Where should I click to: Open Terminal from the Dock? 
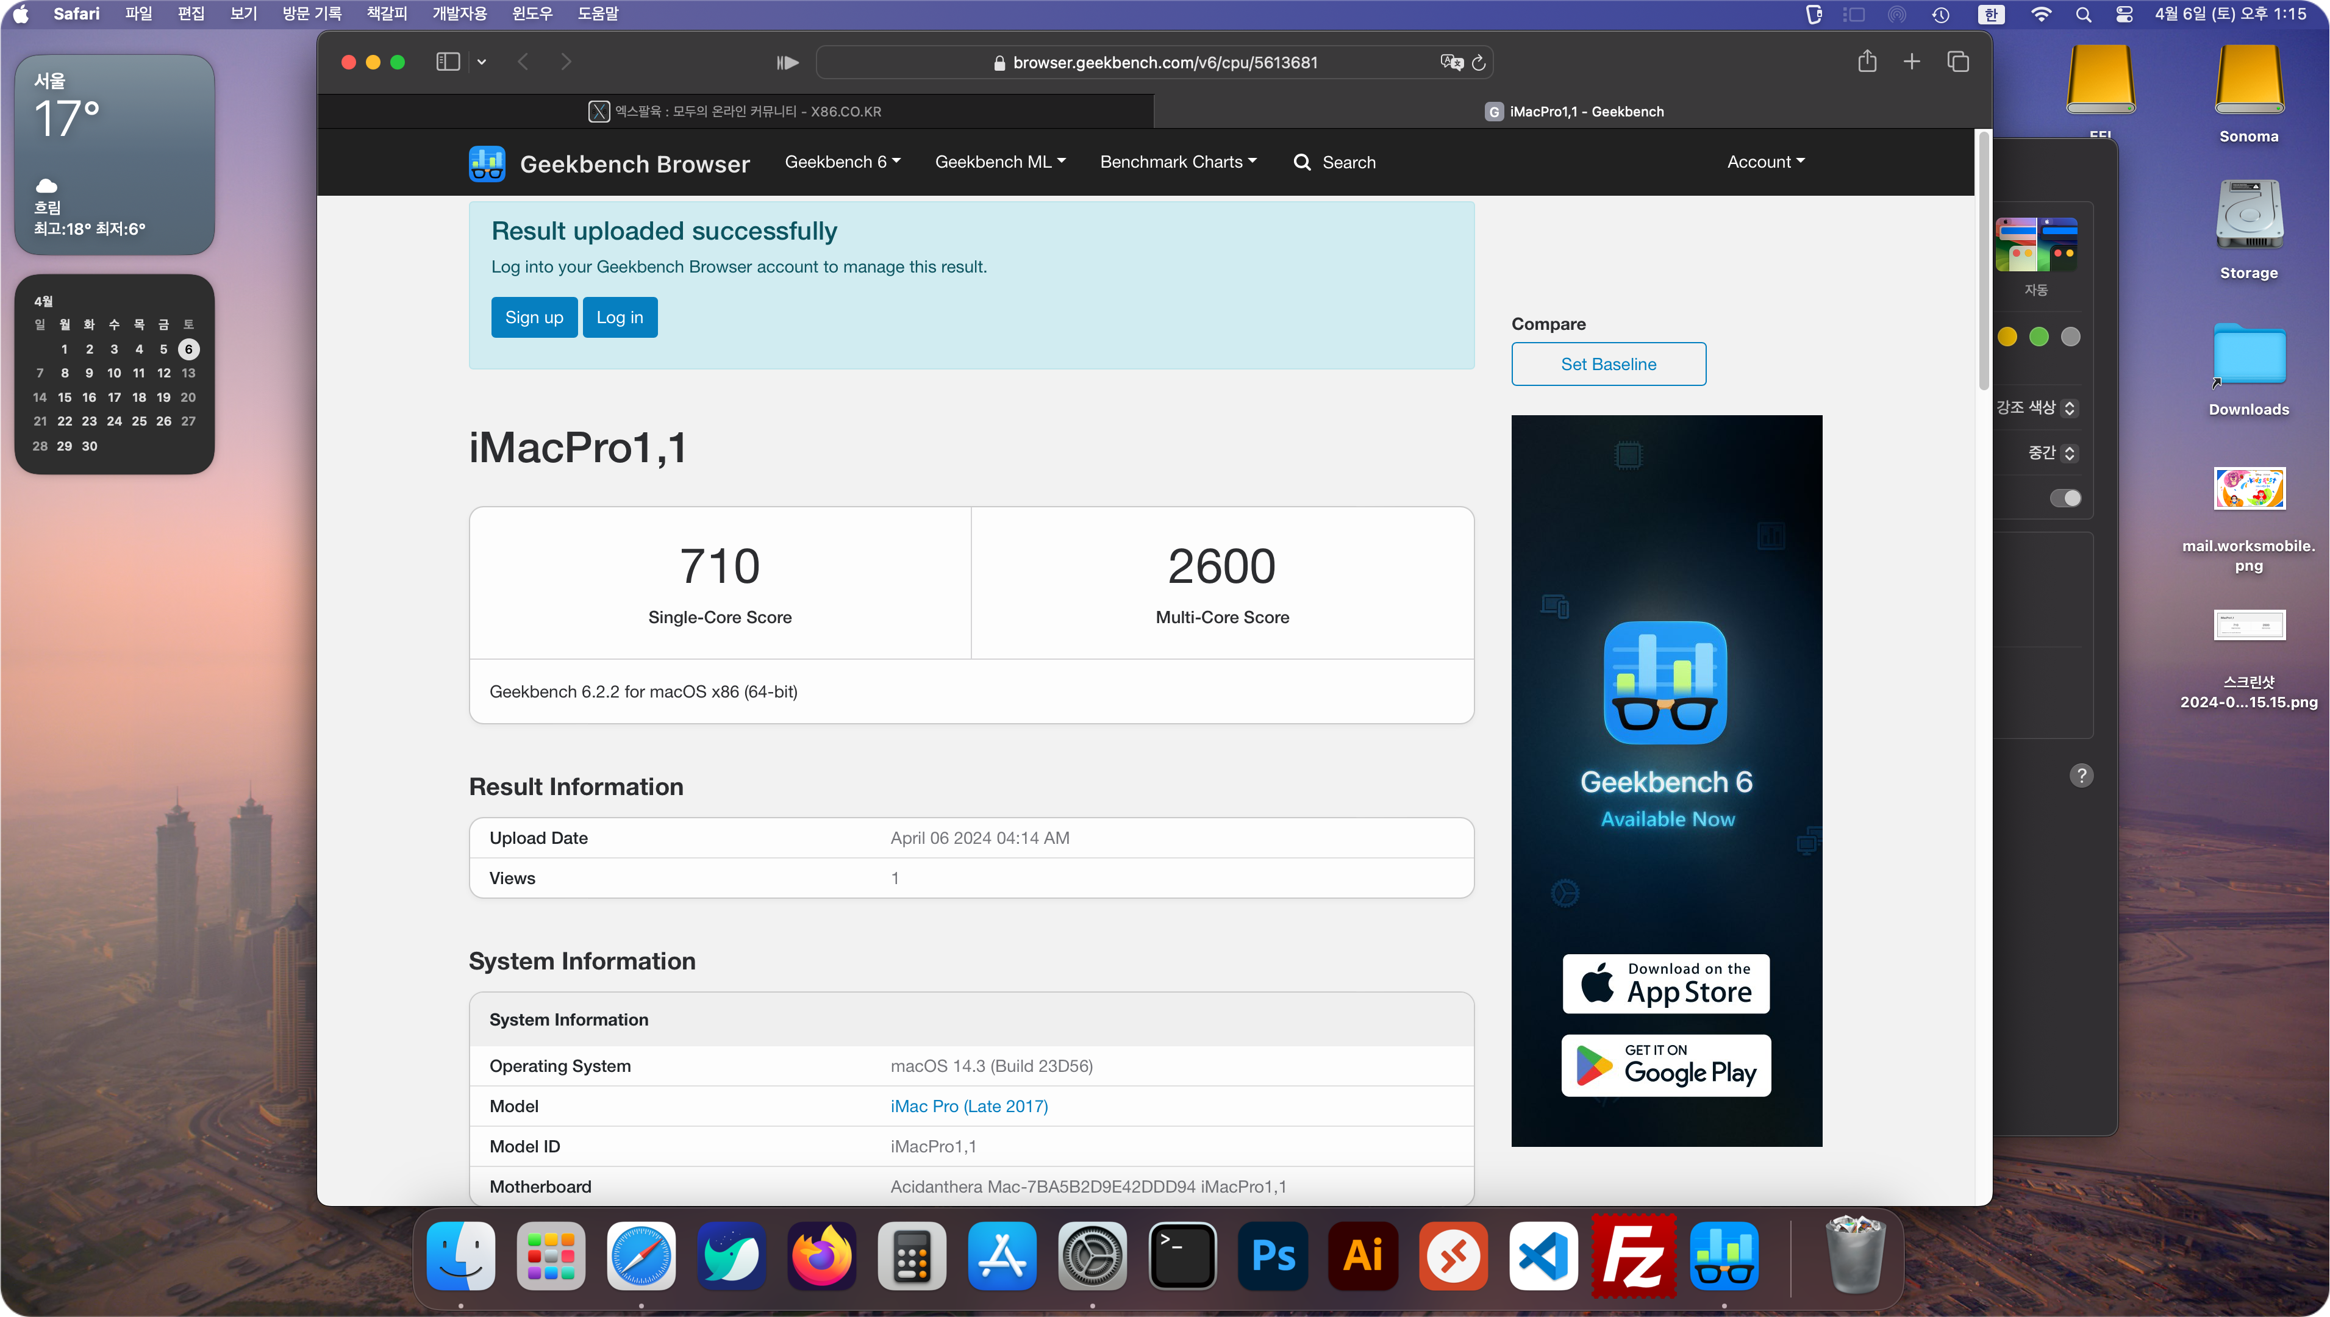pos(1182,1255)
